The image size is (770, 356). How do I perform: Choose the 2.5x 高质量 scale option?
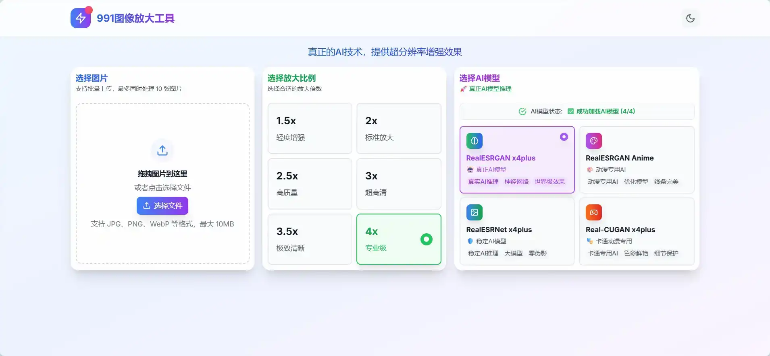310,184
